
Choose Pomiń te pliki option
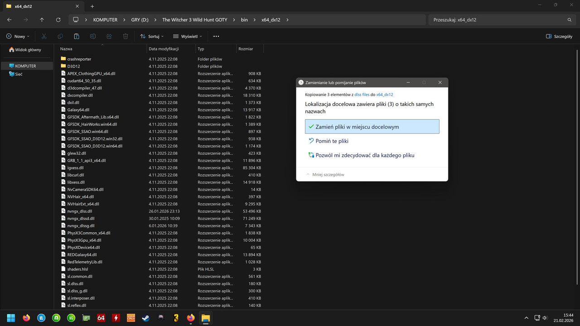tap(372, 141)
